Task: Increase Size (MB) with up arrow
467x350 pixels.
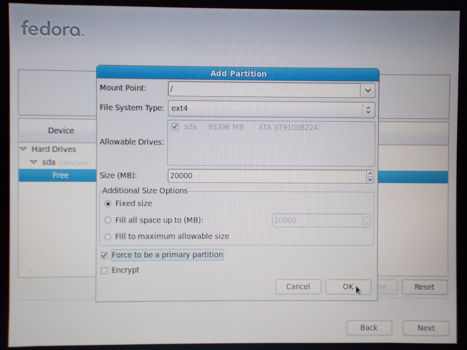Action: (370, 173)
